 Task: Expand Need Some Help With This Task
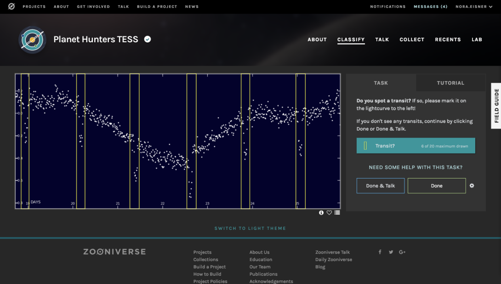[416, 167]
